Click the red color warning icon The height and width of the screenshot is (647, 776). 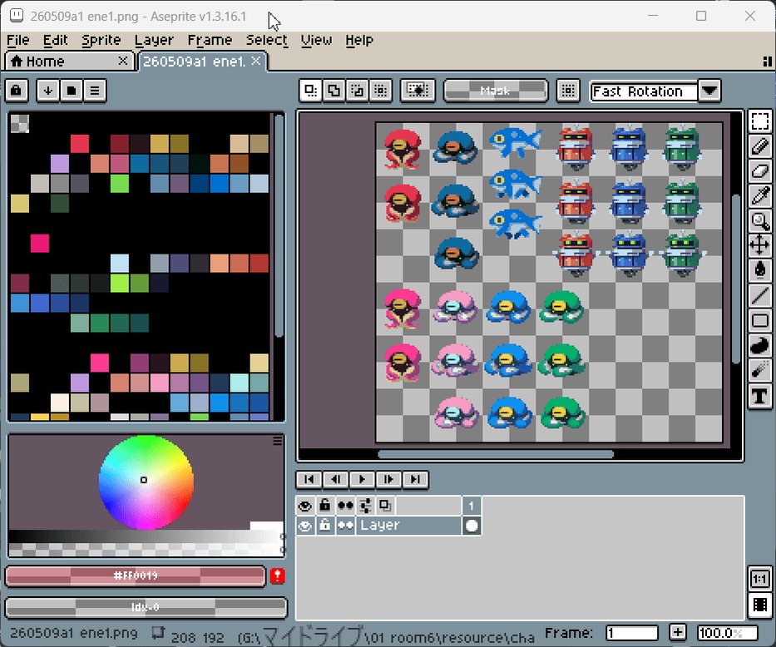click(x=277, y=575)
